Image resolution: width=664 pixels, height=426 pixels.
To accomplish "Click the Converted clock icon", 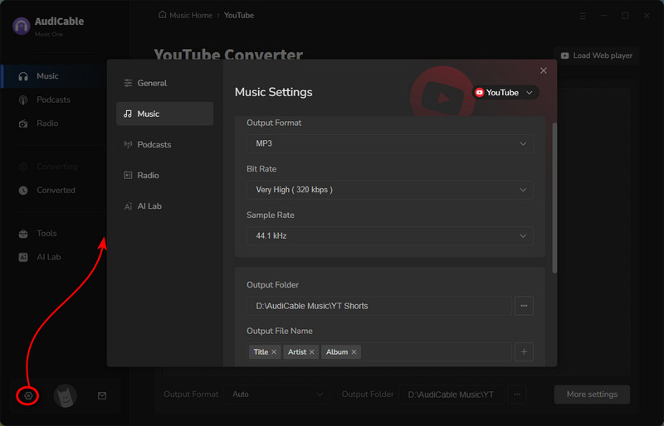I will 23,191.
